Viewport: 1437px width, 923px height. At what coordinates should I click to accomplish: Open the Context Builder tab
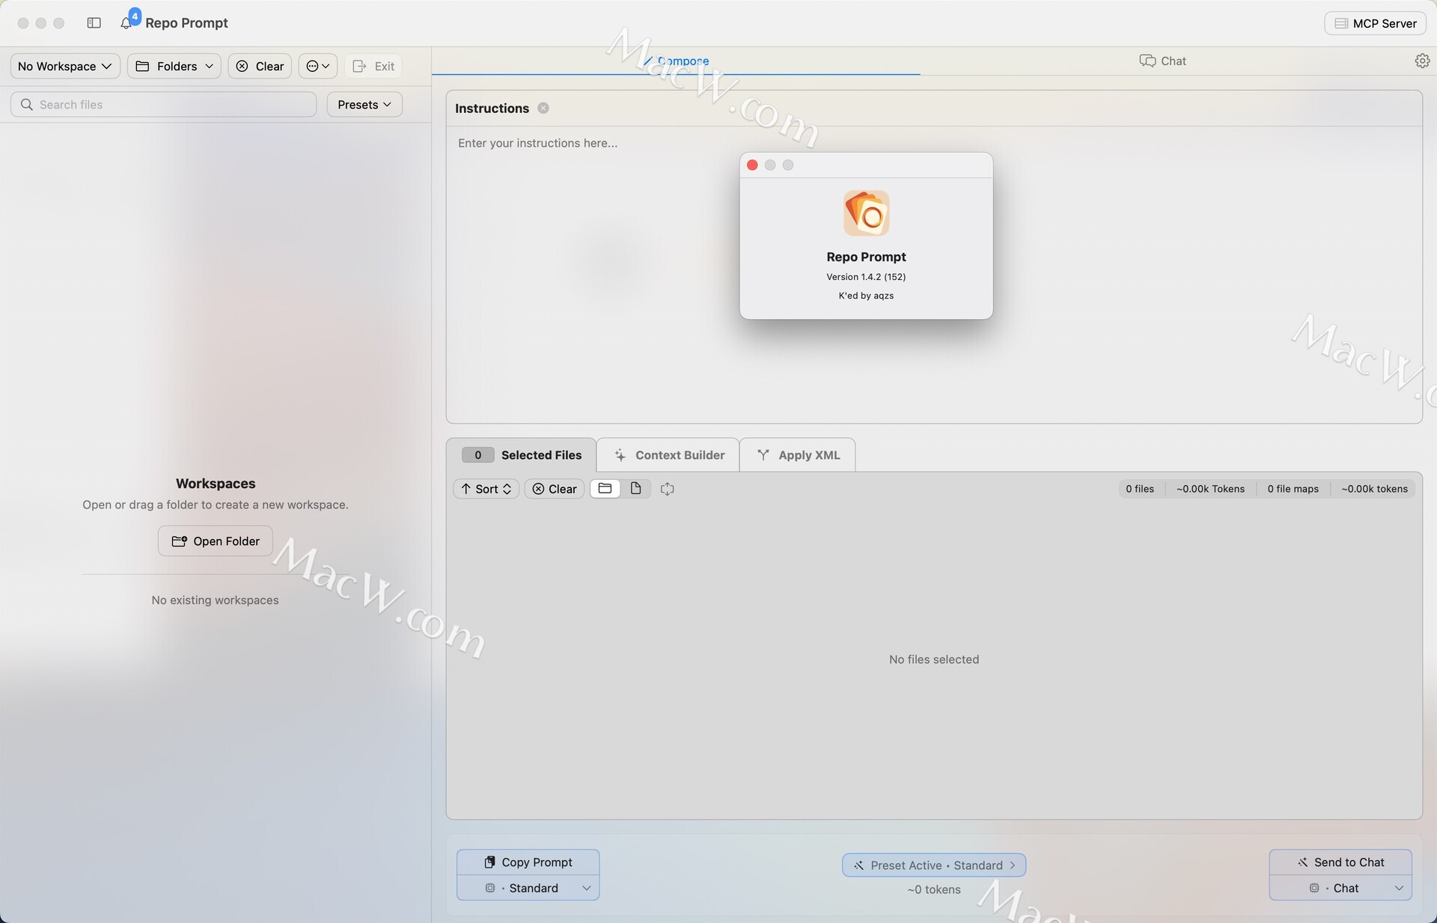pos(668,455)
